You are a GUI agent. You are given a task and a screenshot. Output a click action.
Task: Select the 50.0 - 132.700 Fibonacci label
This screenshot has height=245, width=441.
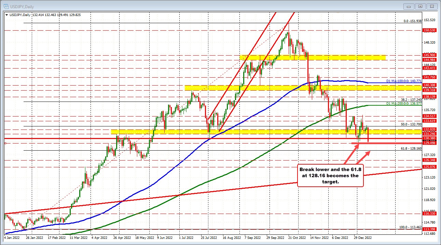click(x=411, y=124)
